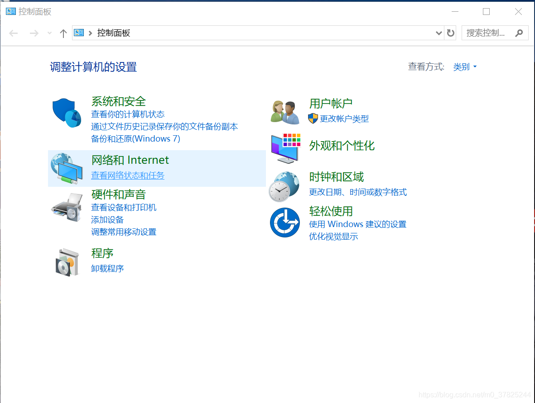This screenshot has height=403, width=535.
Task: Maximize the control panel window
Action: [x=486, y=12]
